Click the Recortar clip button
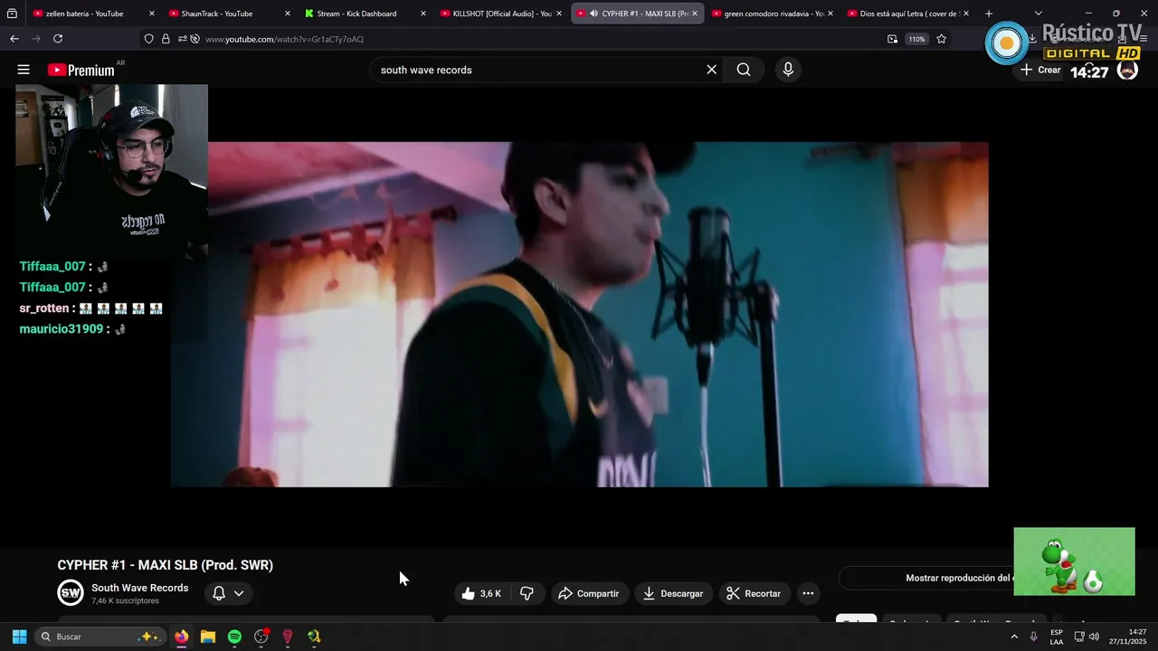Image resolution: width=1158 pixels, height=651 pixels. [x=754, y=593]
